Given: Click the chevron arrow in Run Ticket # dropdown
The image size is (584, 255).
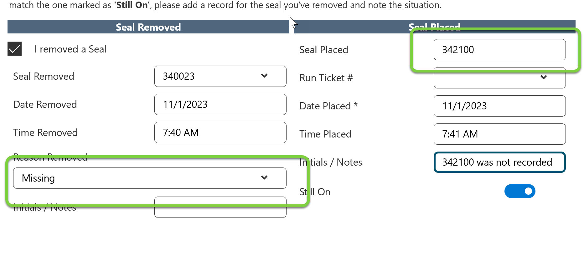Looking at the screenshot, I should (x=544, y=77).
